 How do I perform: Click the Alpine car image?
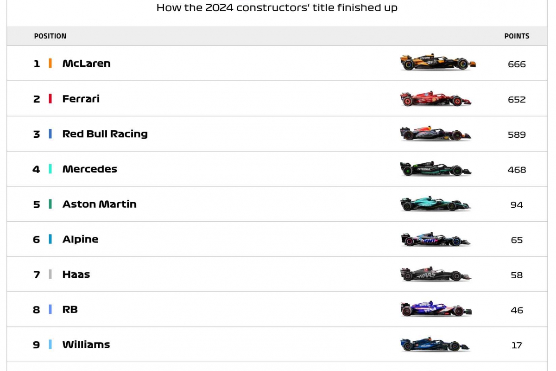tap(436, 239)
